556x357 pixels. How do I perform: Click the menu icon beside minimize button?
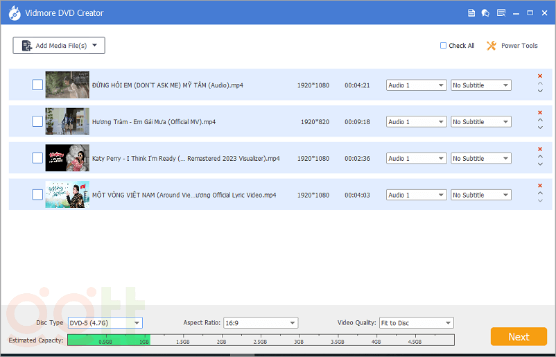pyautogui.click(x=501, y=12)
